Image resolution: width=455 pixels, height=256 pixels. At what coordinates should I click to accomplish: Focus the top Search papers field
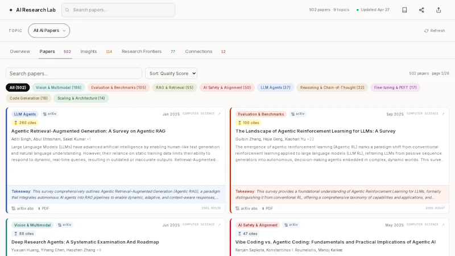point(118,10)
